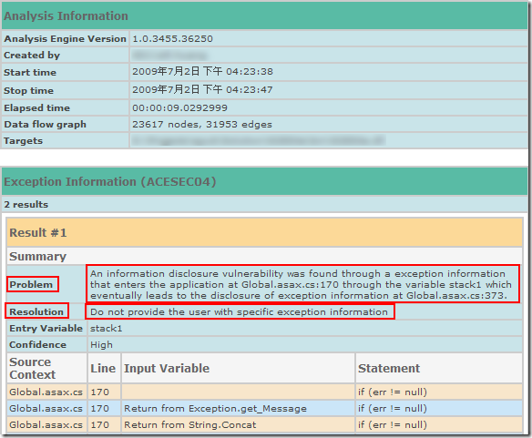Select the information disclosure vulnerability description

[x=301, y=284]
